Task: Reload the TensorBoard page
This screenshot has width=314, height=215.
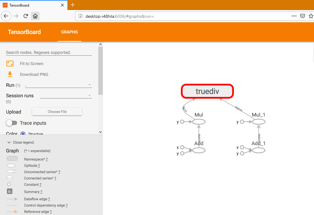Action: [26, 16]
